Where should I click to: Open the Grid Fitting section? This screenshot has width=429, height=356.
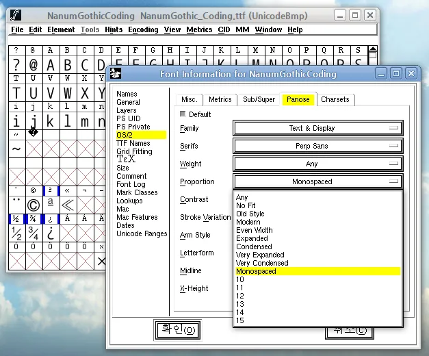tap(134, 151)
